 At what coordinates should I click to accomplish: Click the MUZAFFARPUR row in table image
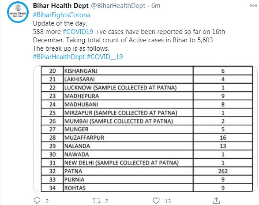click(147, 138)
